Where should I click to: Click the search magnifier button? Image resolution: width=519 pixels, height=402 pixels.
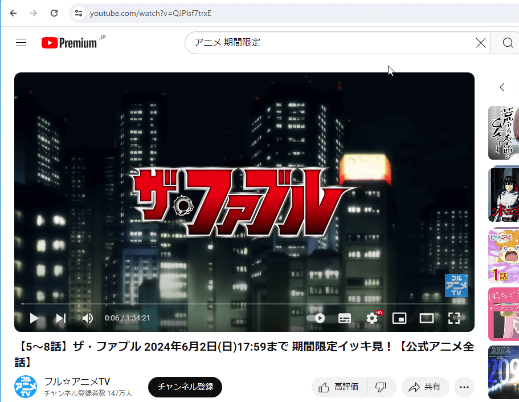point(508,43)
